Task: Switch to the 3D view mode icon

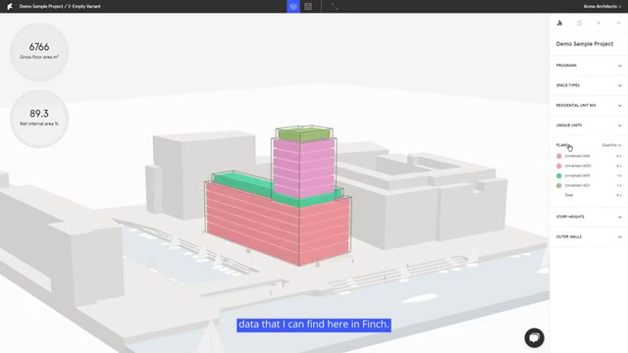Action: coord(293,7)
